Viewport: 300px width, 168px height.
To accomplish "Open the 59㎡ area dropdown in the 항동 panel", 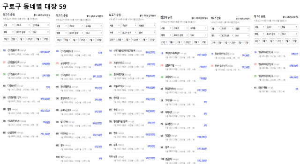I will (290, 34).
